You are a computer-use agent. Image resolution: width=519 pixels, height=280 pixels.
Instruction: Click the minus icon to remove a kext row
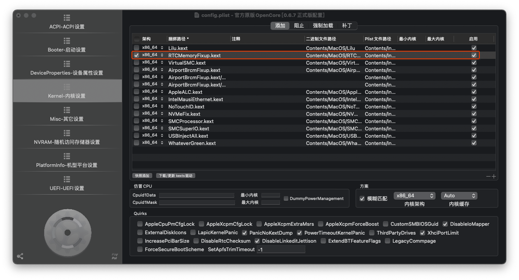pos(488,177)
